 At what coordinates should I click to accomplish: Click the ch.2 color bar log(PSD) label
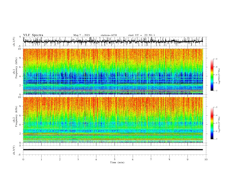[219, 125]
